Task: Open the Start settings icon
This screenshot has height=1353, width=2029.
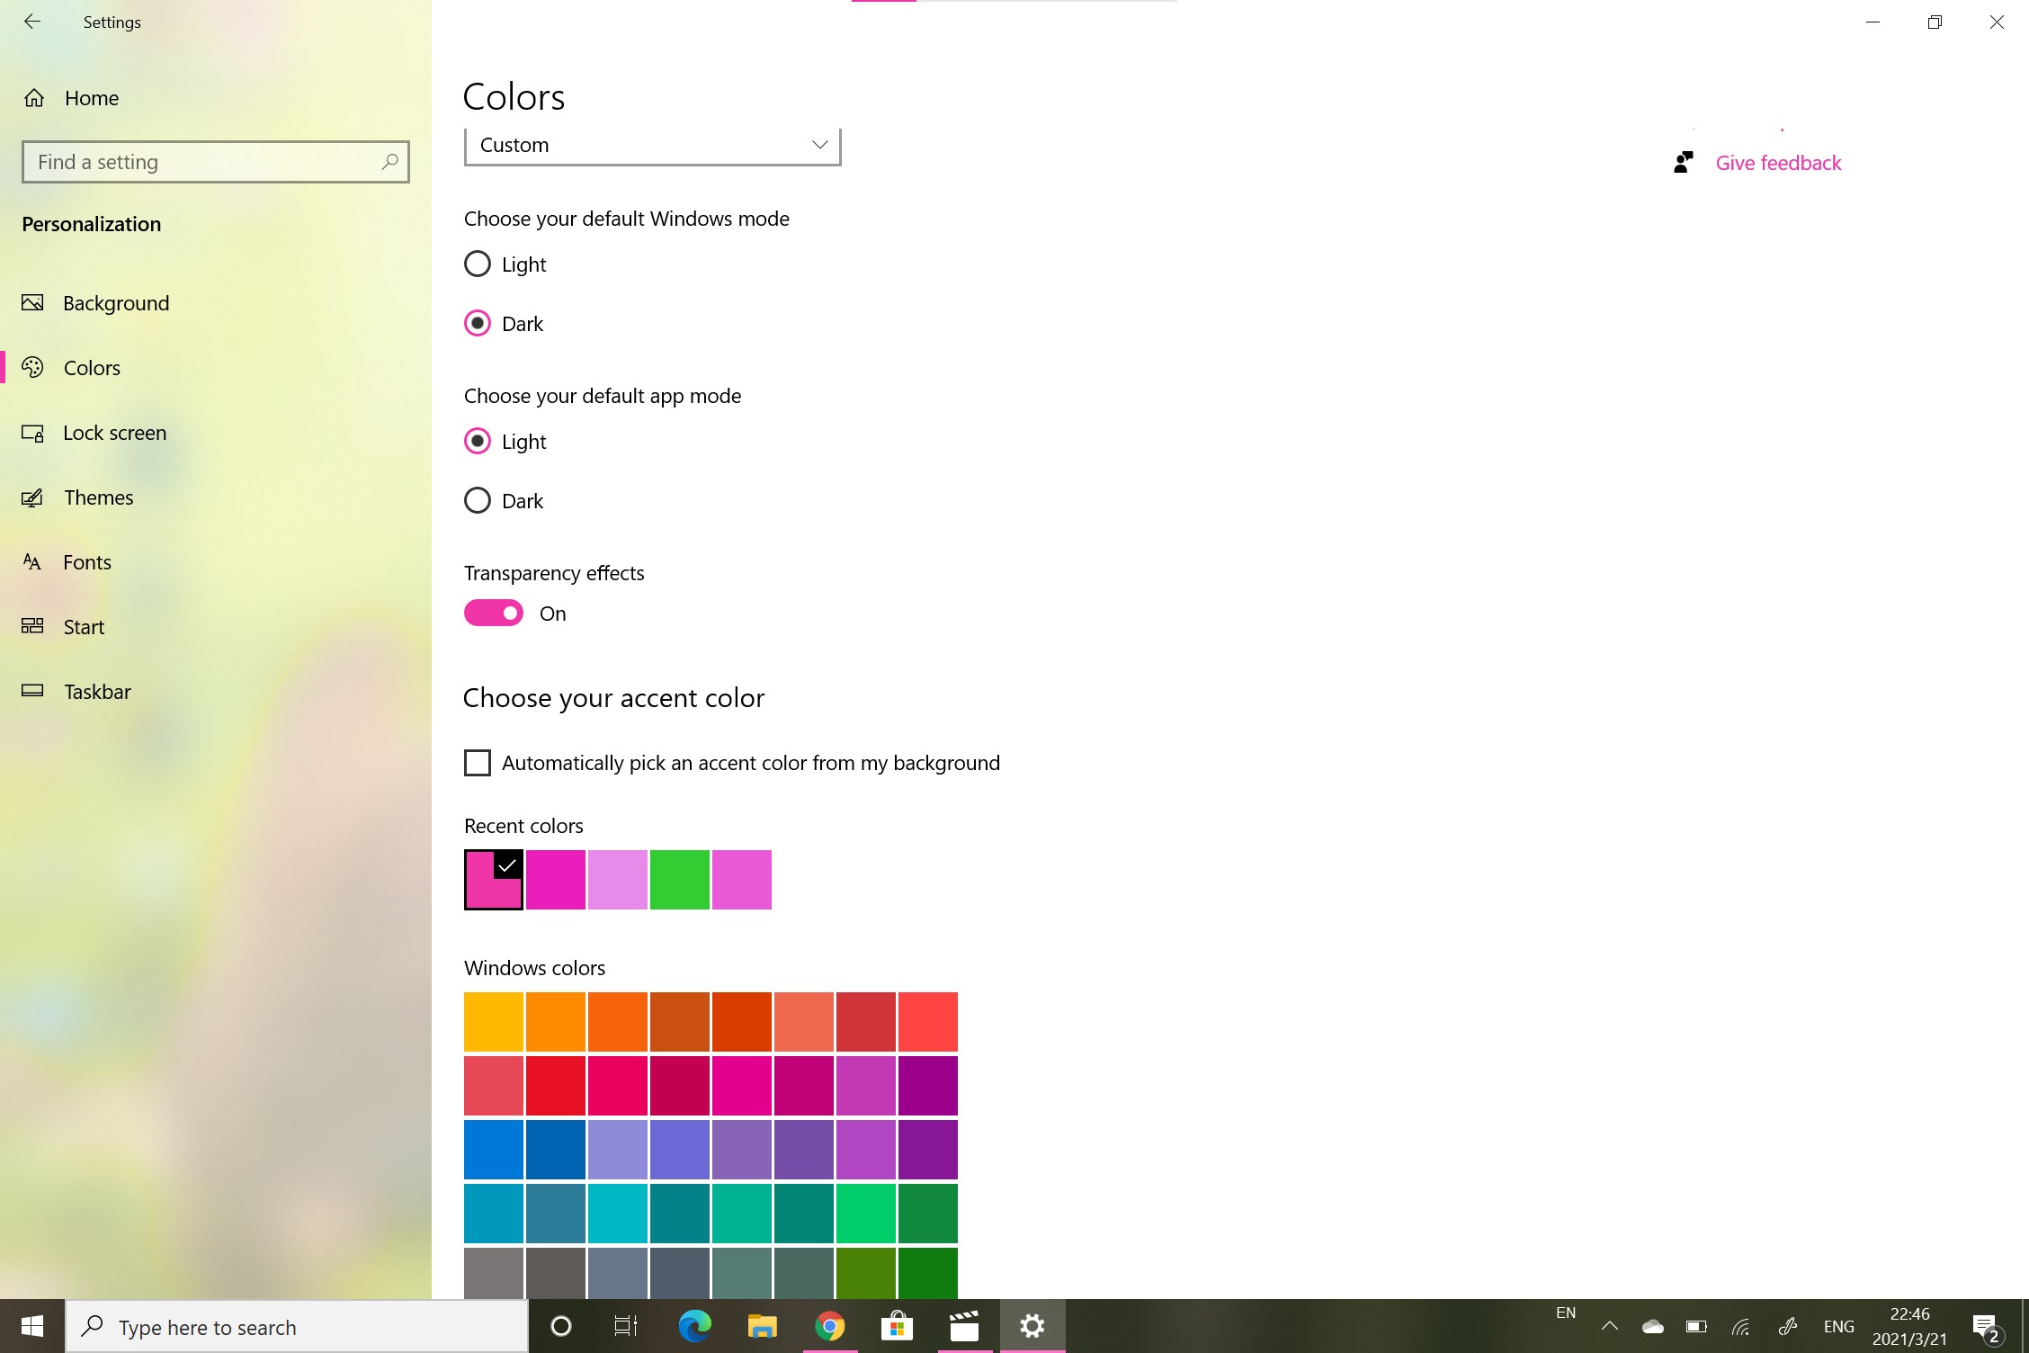Action: point(32,627)
